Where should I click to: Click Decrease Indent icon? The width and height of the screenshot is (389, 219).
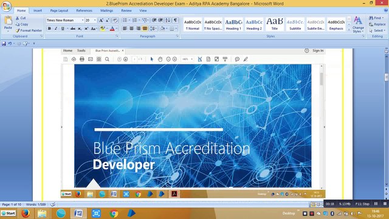154,20
